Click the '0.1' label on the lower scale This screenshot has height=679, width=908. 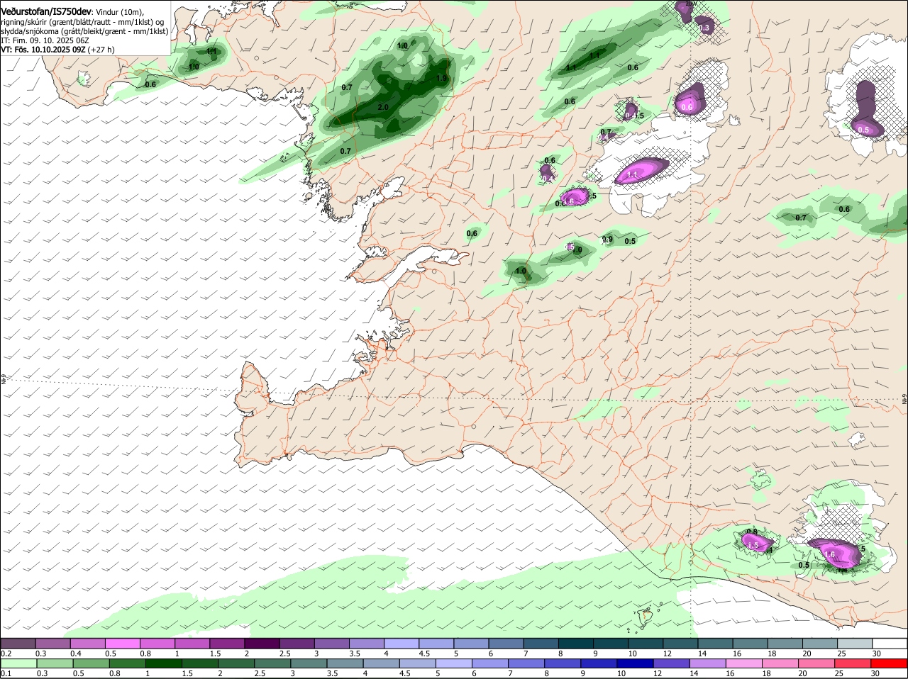(x=6, y=673)
